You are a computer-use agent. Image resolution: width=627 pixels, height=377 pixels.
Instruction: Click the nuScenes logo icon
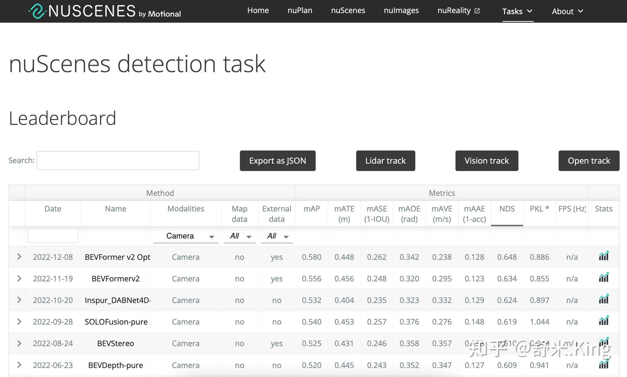[x=37, y=11]
